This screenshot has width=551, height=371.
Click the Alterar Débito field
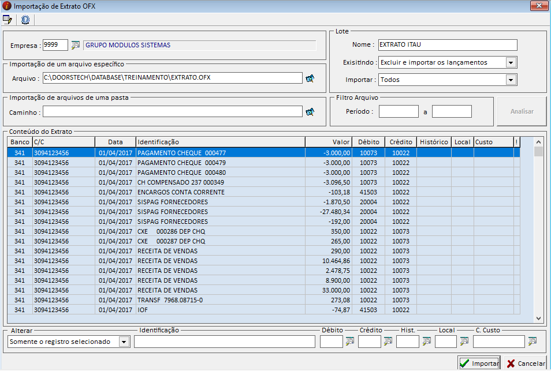pos(332,342)
